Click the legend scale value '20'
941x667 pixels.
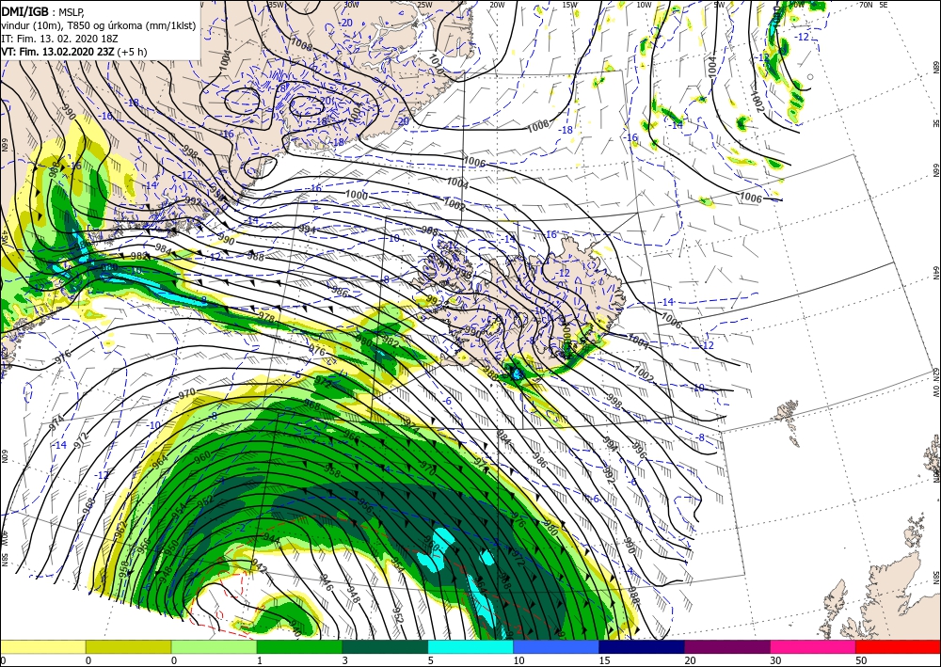pos(690,660)
